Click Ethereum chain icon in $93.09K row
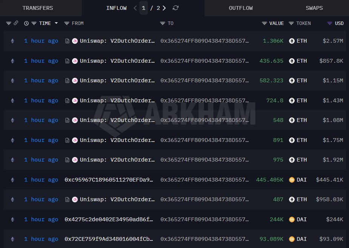Image resolution: width=349 pixels, height=248 pixels. (x=13, y=239)
